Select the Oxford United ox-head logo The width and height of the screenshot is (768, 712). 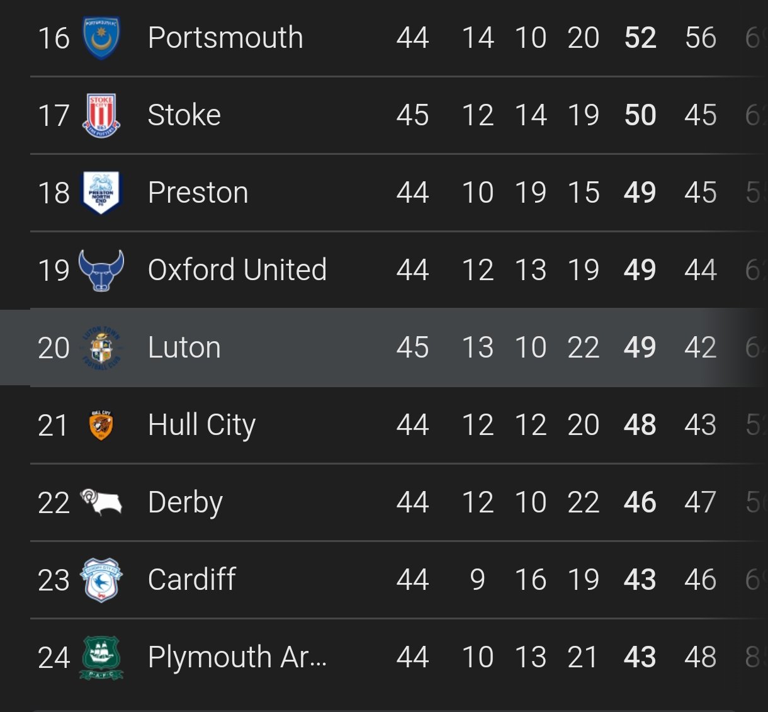pyautogui.click(x=101, y=270)
